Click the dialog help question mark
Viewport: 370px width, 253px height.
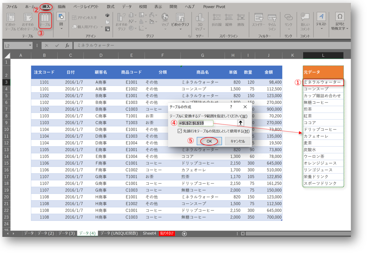[x=231, y=107]
